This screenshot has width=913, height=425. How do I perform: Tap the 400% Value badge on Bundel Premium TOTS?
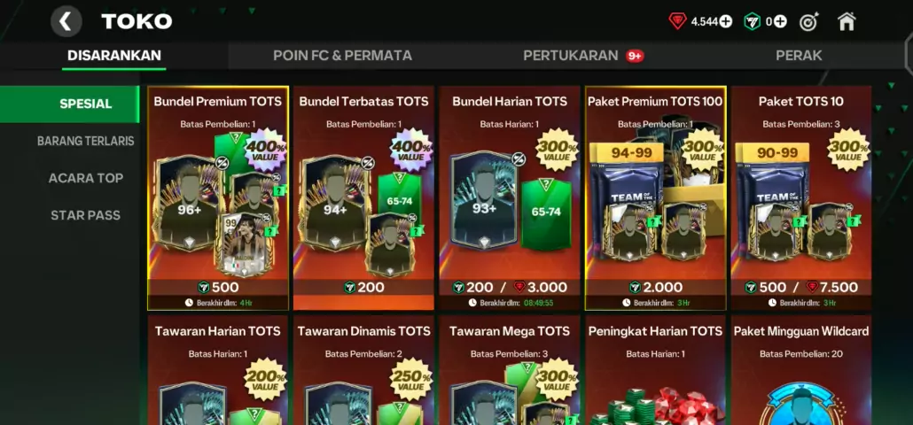266,151
